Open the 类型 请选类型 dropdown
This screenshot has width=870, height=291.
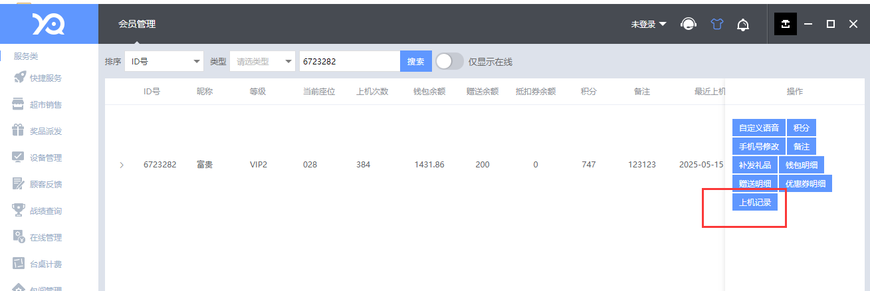[263, 61]
